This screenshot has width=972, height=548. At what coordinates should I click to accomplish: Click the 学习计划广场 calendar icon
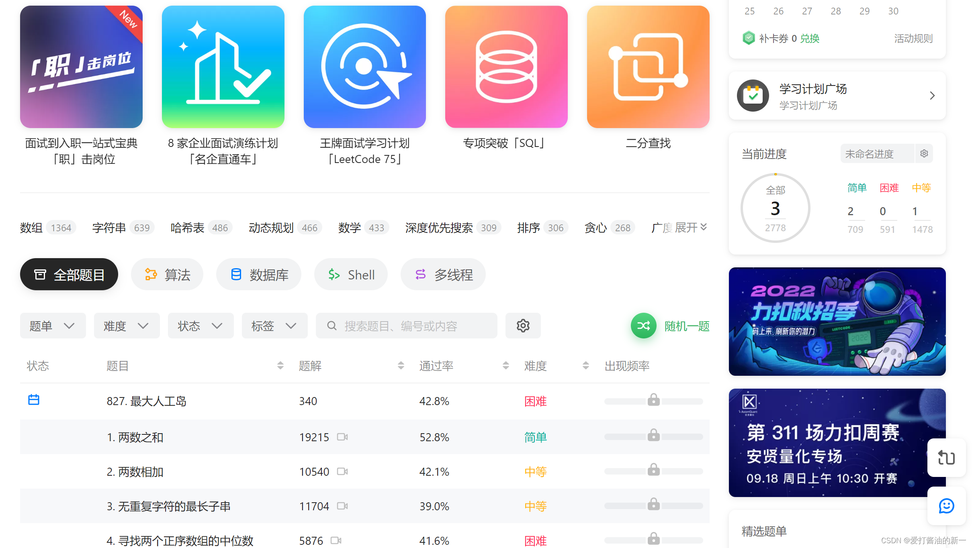753,96
